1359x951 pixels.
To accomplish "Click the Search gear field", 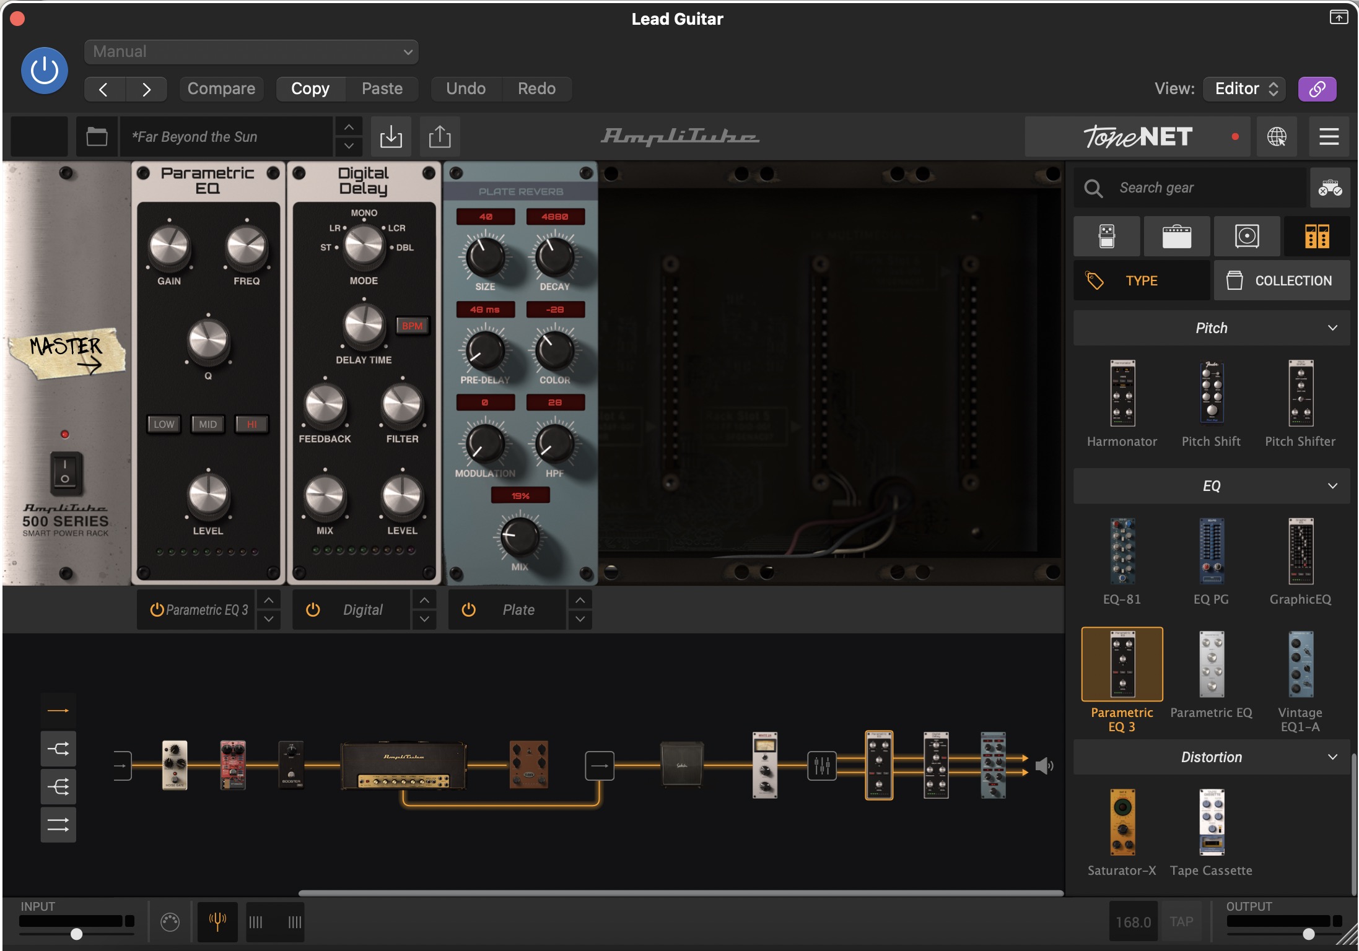I will [x=1189, y=188].
